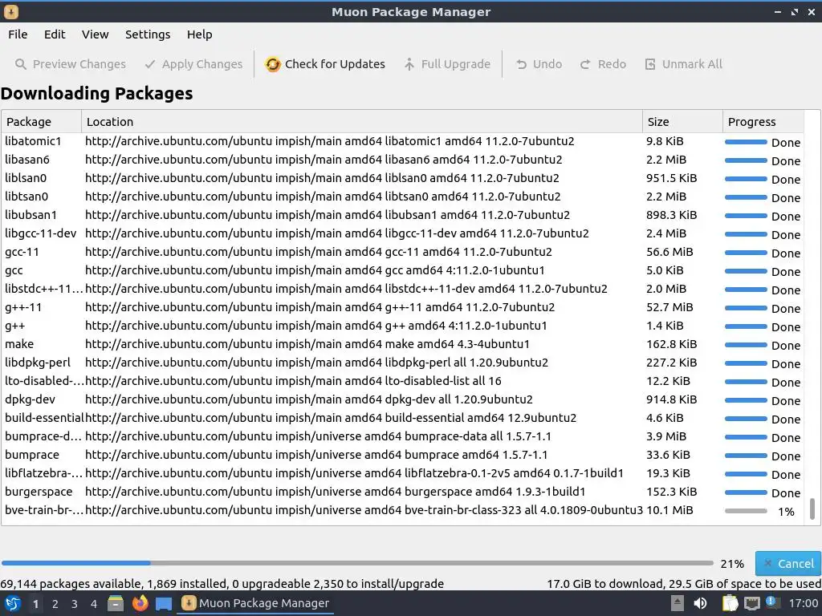
Task: Click the Redo arrow icon
Action: 585,64
